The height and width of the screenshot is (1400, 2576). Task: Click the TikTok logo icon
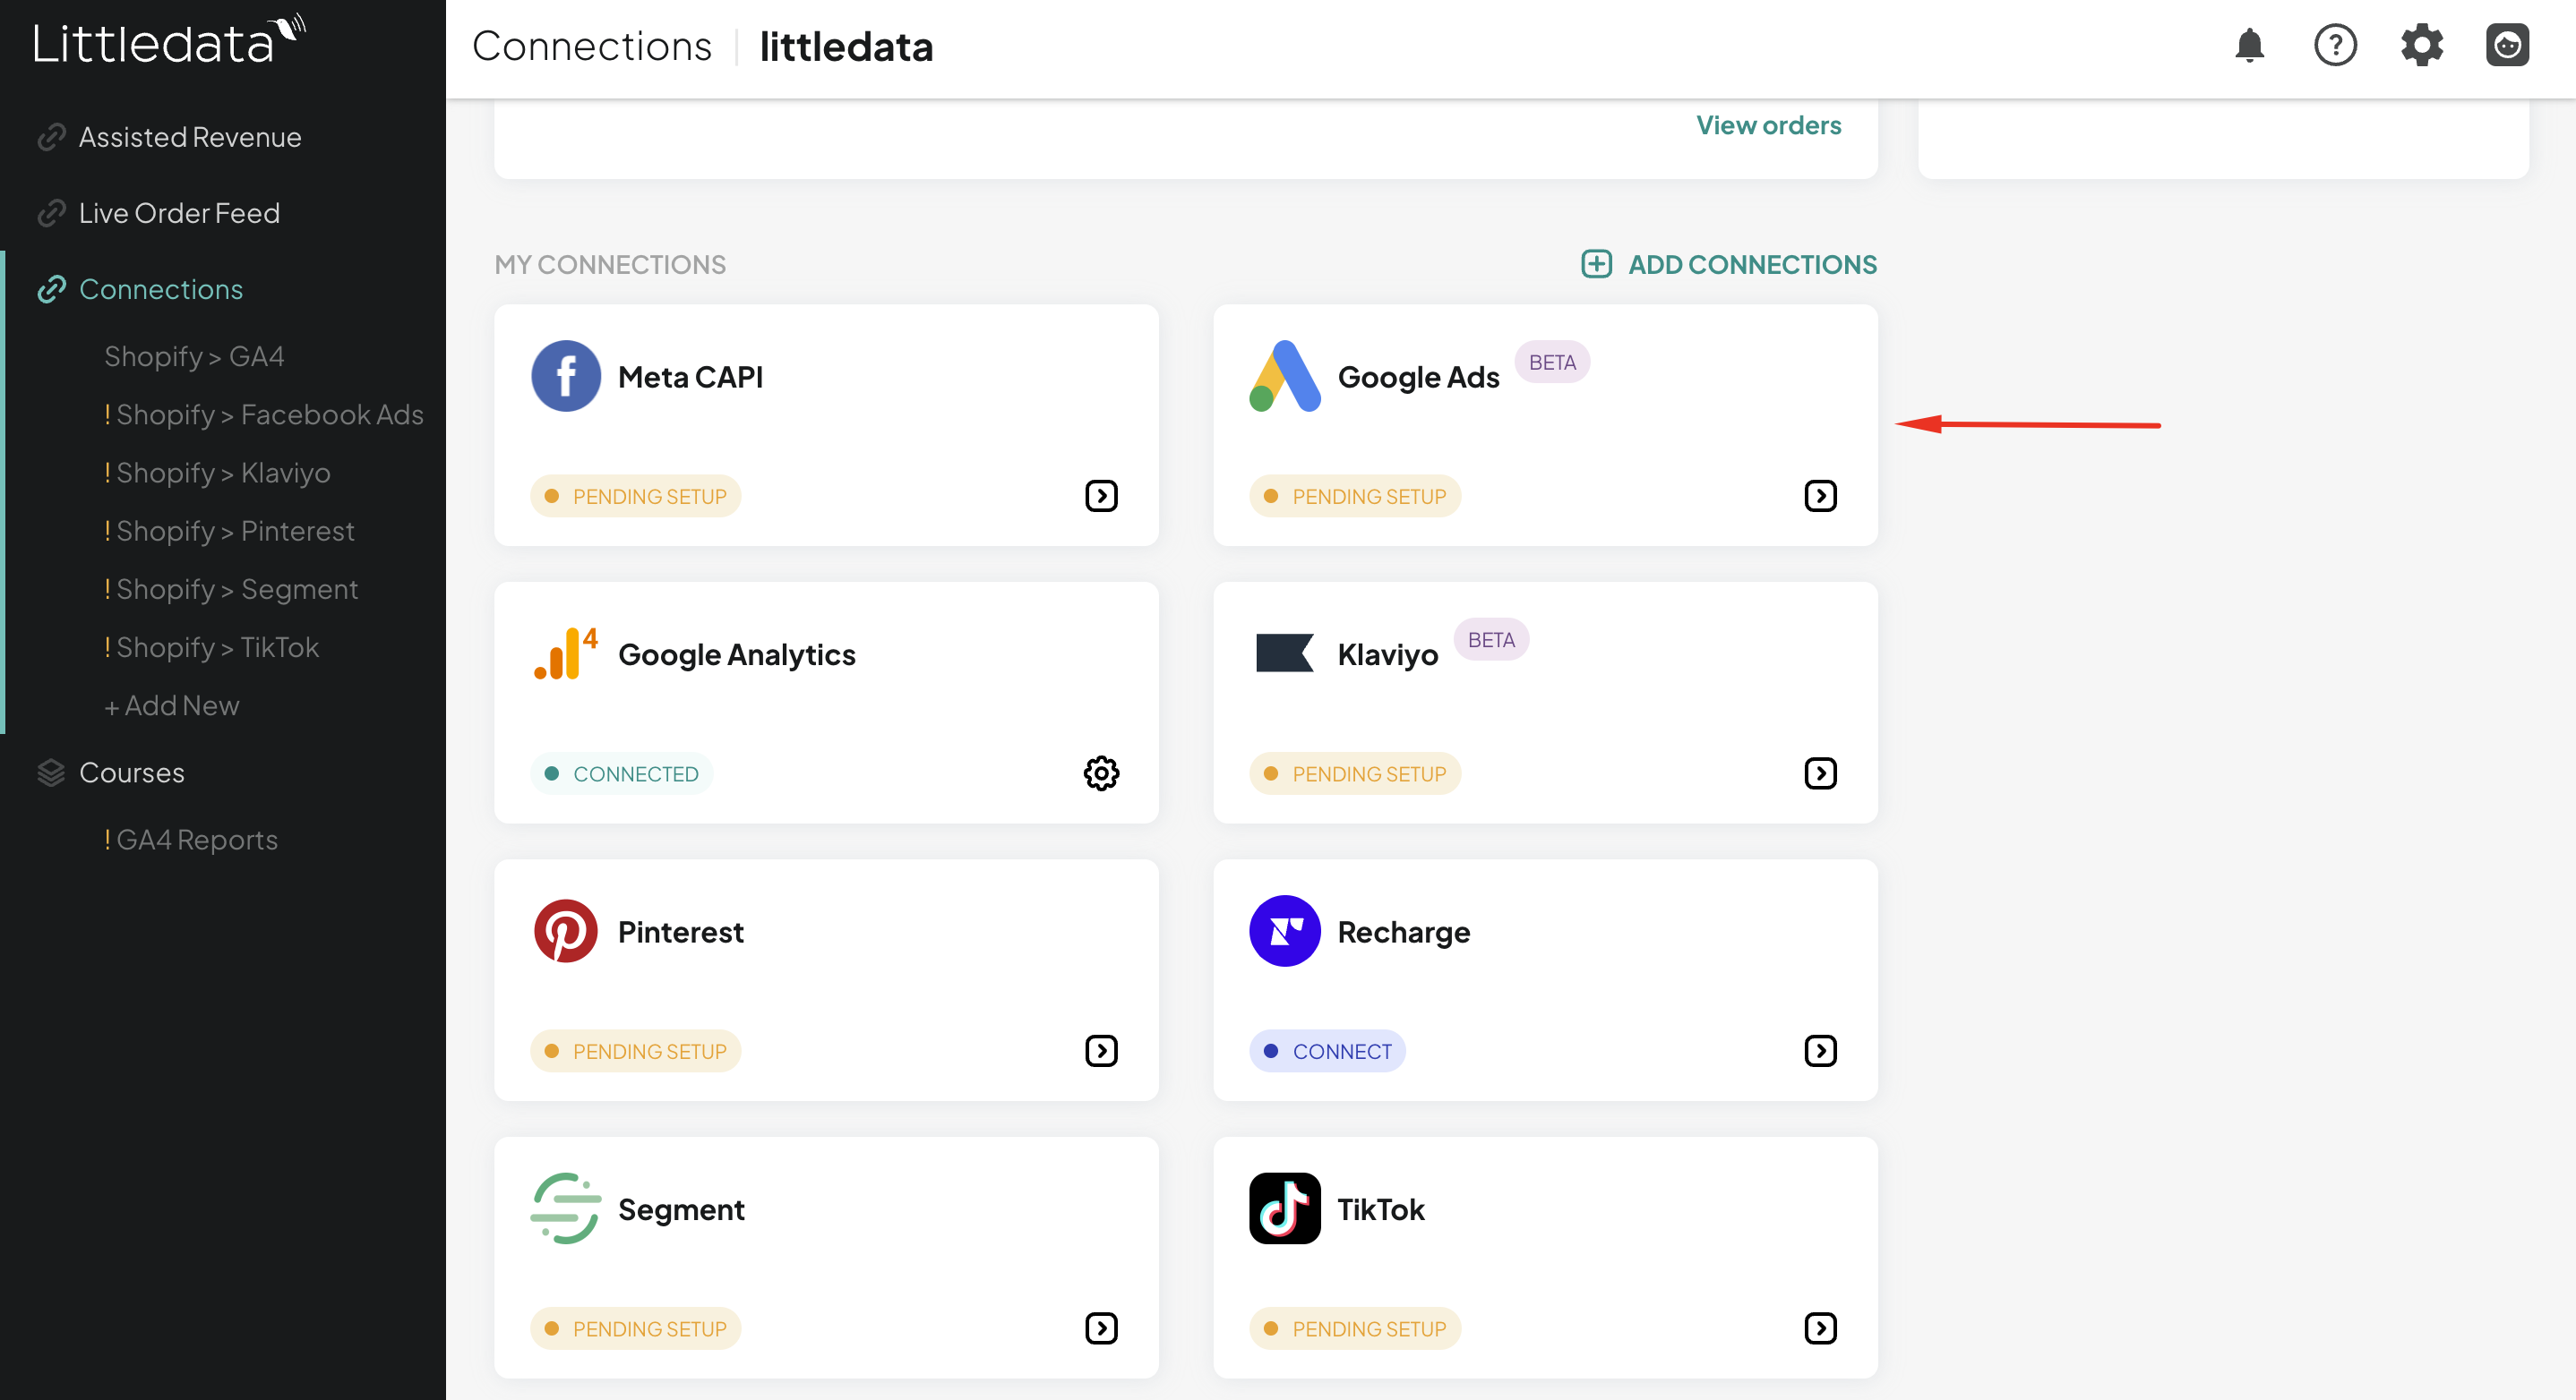coord(1284,1209)
